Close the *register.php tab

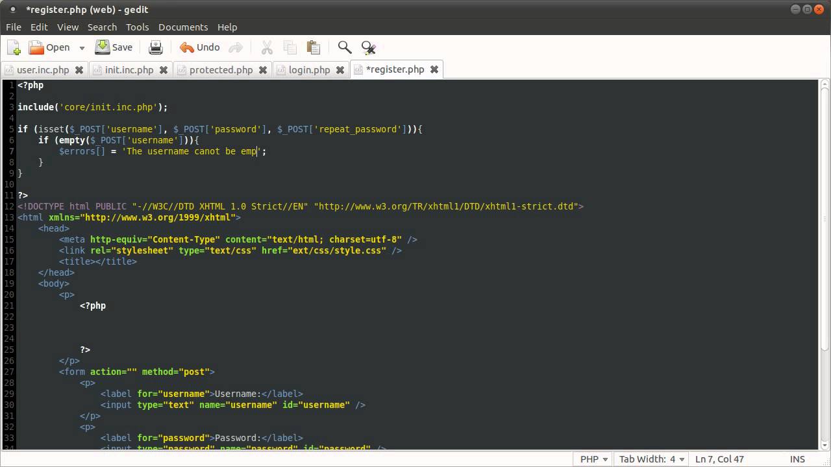[434, 69]
